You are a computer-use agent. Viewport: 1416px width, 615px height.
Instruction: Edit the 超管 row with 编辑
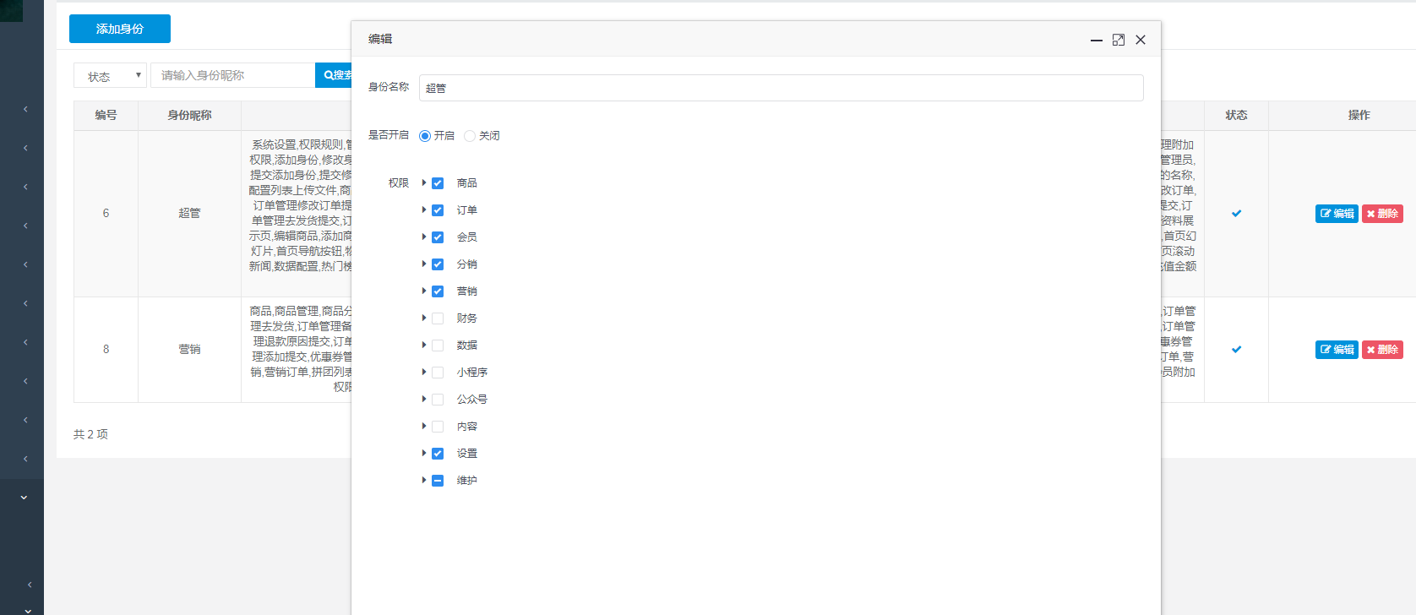coord(1337,214)
